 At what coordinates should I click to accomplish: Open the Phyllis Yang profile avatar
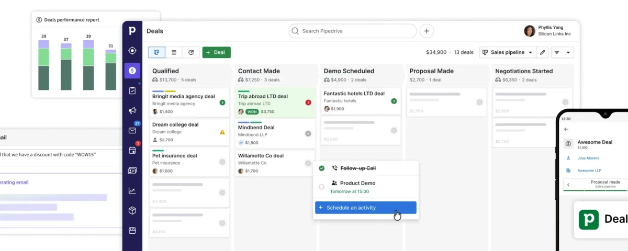(530, 31)
